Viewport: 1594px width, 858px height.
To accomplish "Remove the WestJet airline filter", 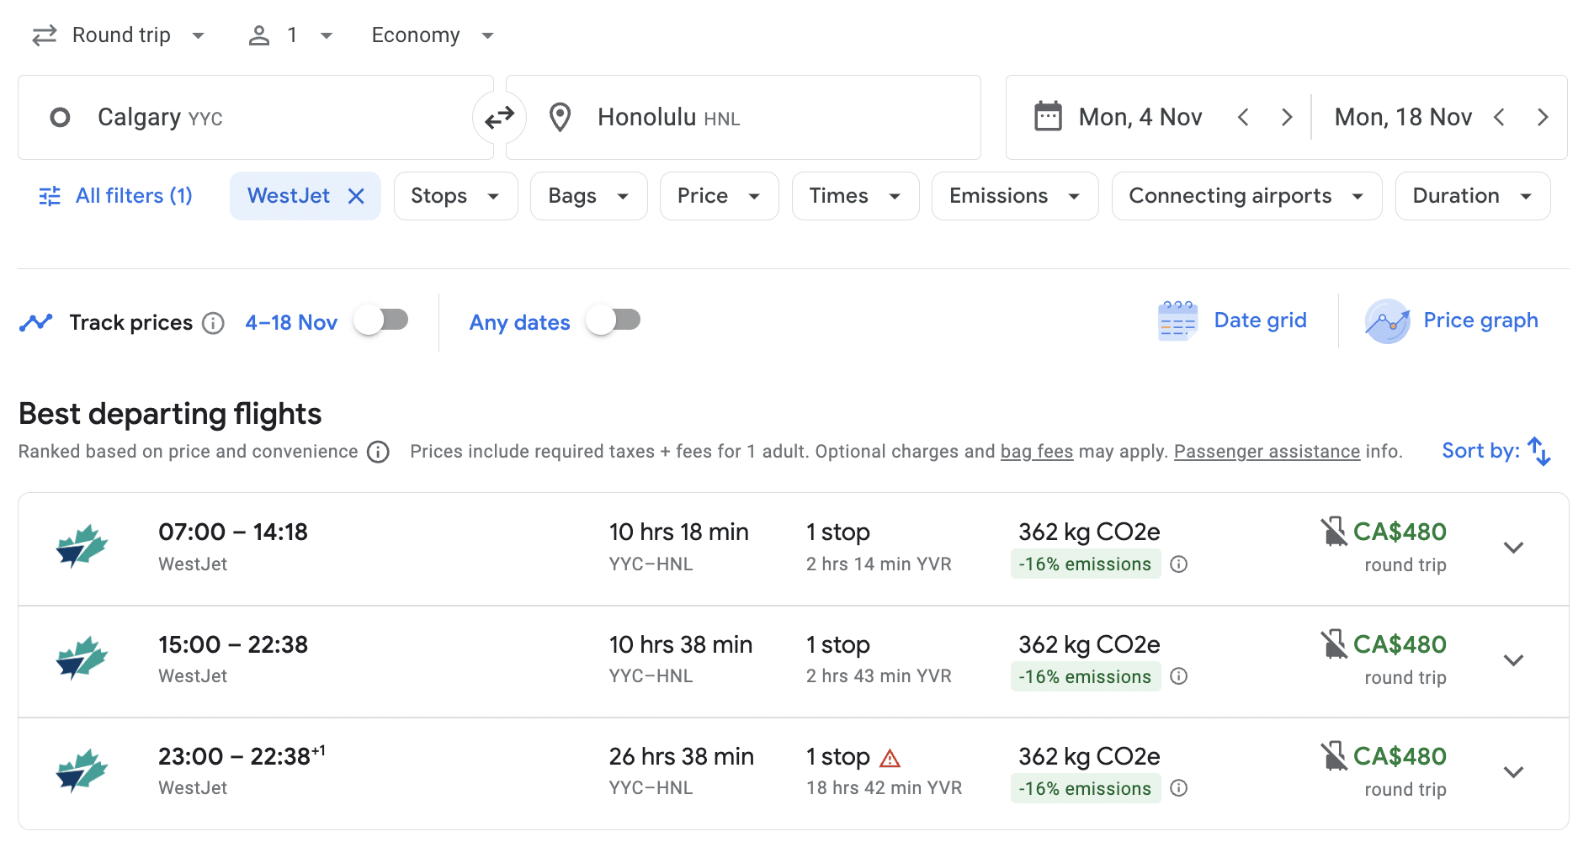I will [x=356, y=196].
